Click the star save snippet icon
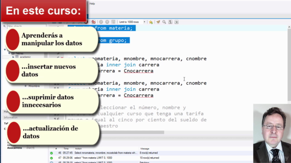The image size is (291, 163). coord(151,22)
